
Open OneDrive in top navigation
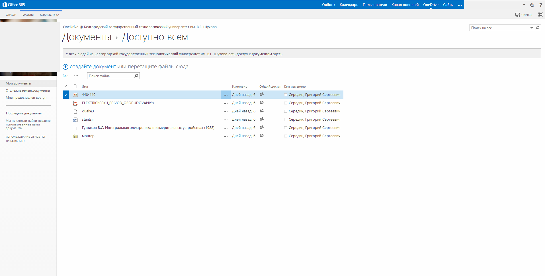(431, 5)
